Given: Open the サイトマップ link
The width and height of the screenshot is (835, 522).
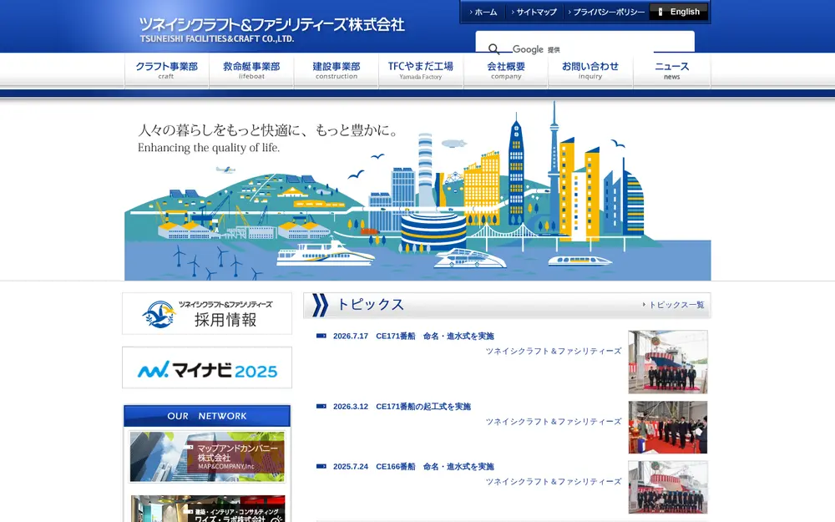Looking at the screenshot, I should point(534,12).
